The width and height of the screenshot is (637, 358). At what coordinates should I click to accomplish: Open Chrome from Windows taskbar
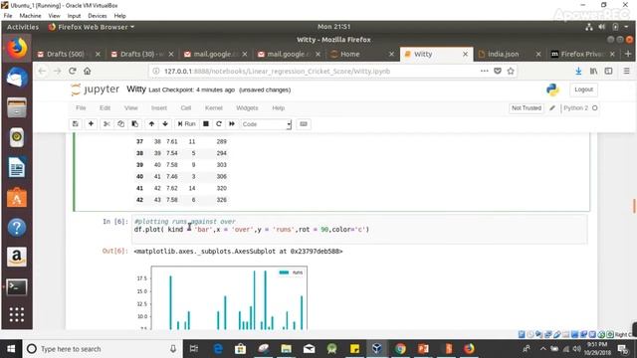[x=400, y=349]
